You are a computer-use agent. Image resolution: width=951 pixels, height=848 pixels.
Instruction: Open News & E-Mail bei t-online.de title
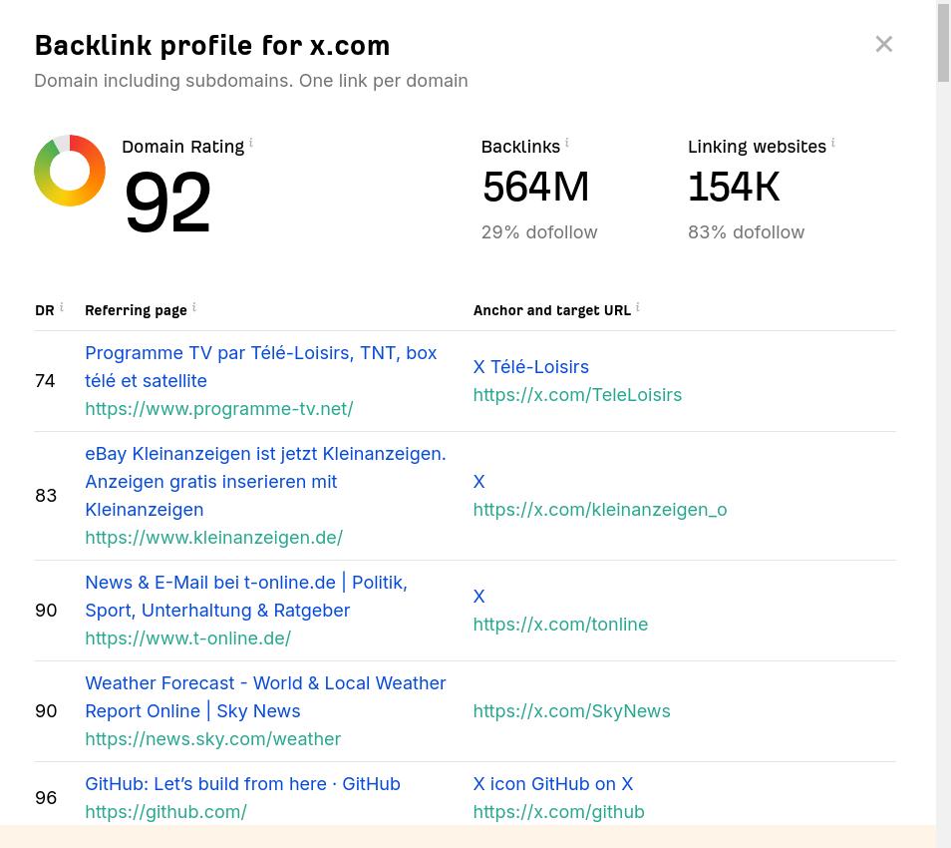[x=246, y=596]
